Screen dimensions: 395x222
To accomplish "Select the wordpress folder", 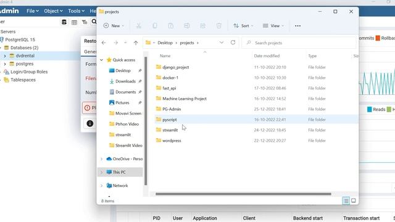I will 168,141.
